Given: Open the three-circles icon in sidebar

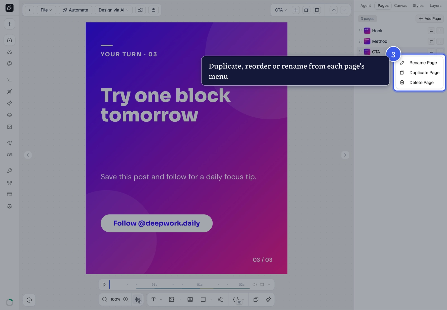Looking at the screenshot, I should pos(9,52).
